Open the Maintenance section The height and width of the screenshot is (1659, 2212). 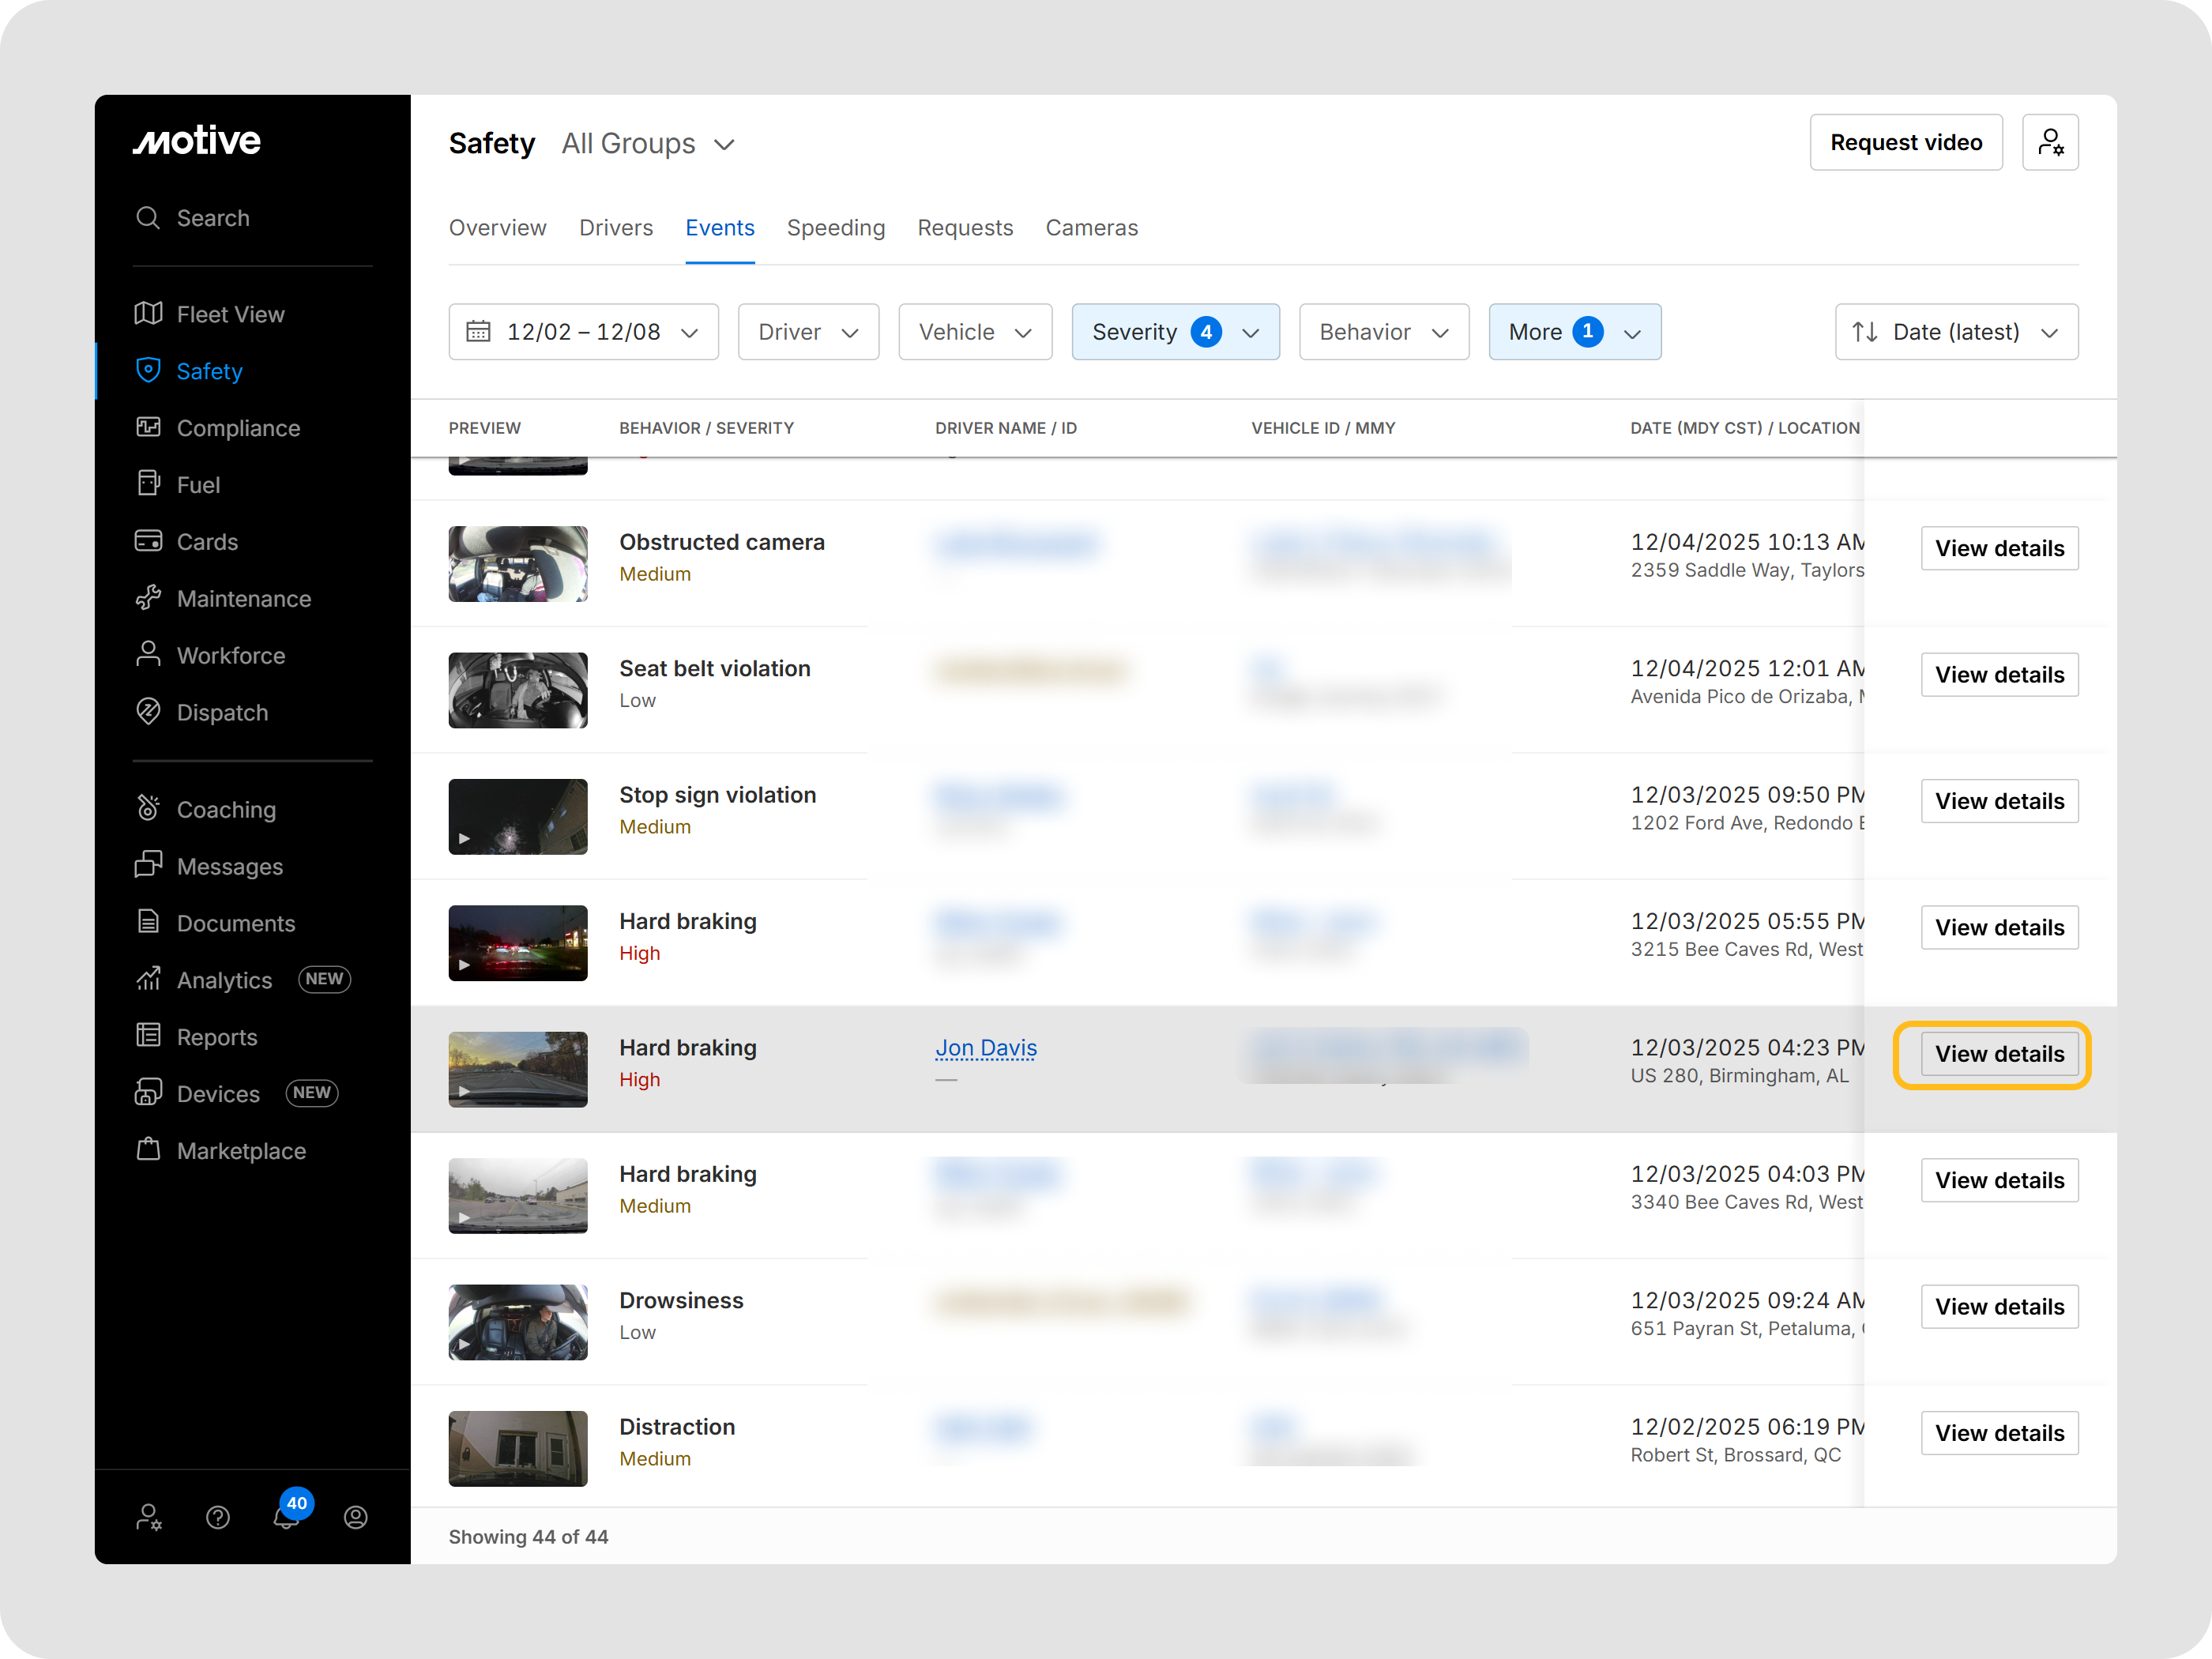pyautogui.click(x=244, y=598)
